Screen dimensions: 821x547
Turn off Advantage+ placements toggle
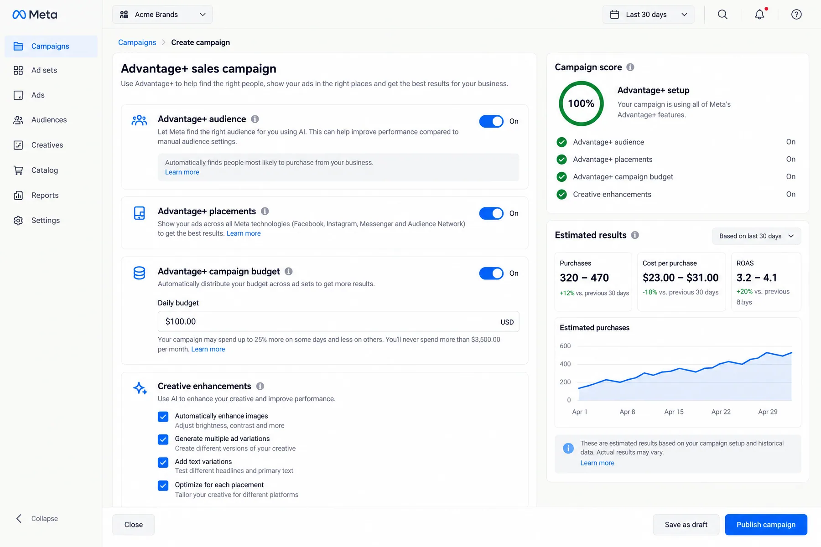pos(491,213)
